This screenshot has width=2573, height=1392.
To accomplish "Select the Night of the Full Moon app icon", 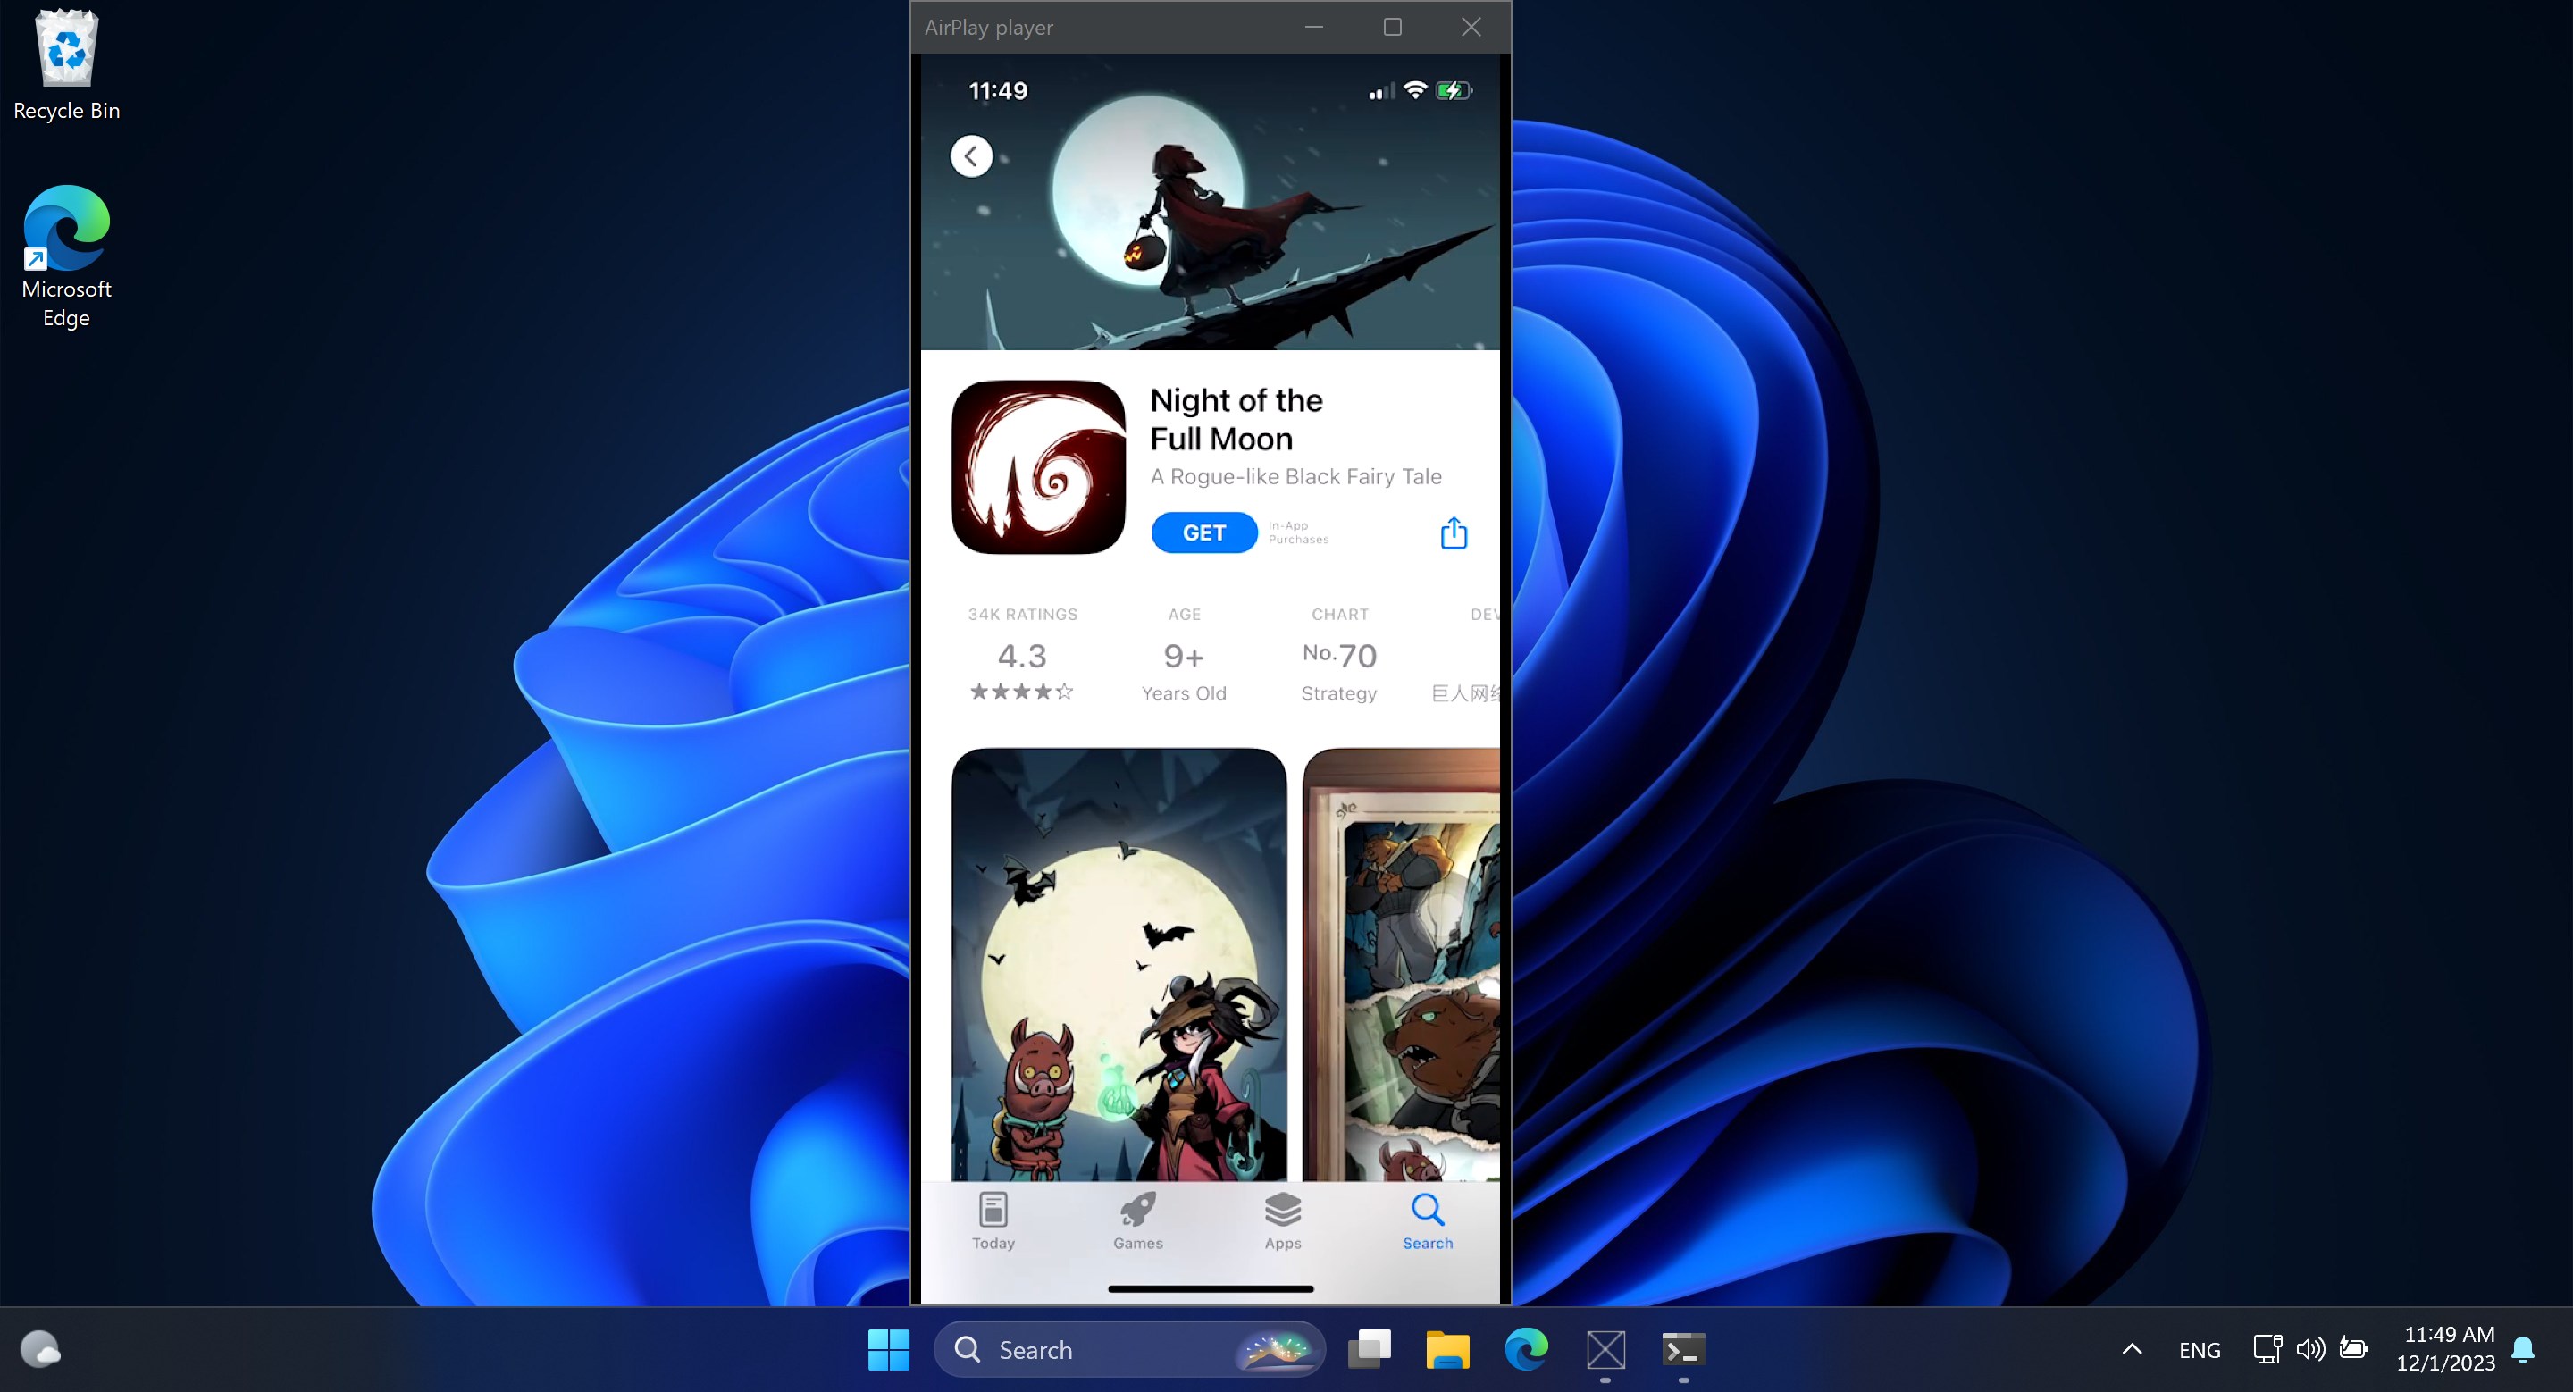I will tap(1038, 466).
